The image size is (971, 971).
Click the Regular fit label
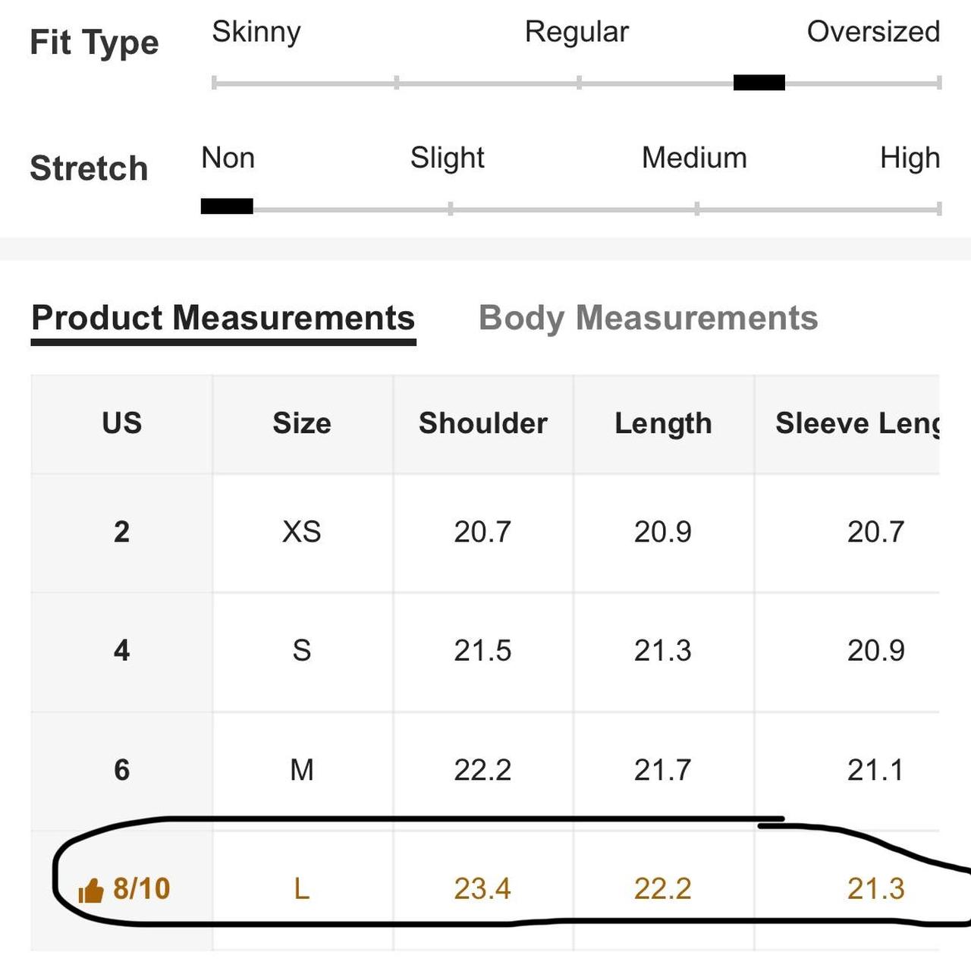click(577, 32)
